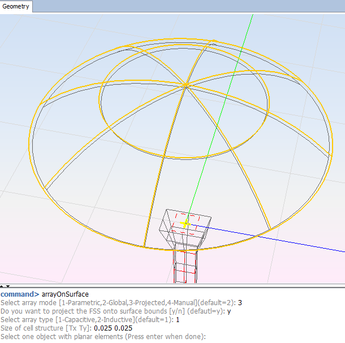Click the 'Select array type' prompt line
This screenshot has width=345, height=343.
85,320
